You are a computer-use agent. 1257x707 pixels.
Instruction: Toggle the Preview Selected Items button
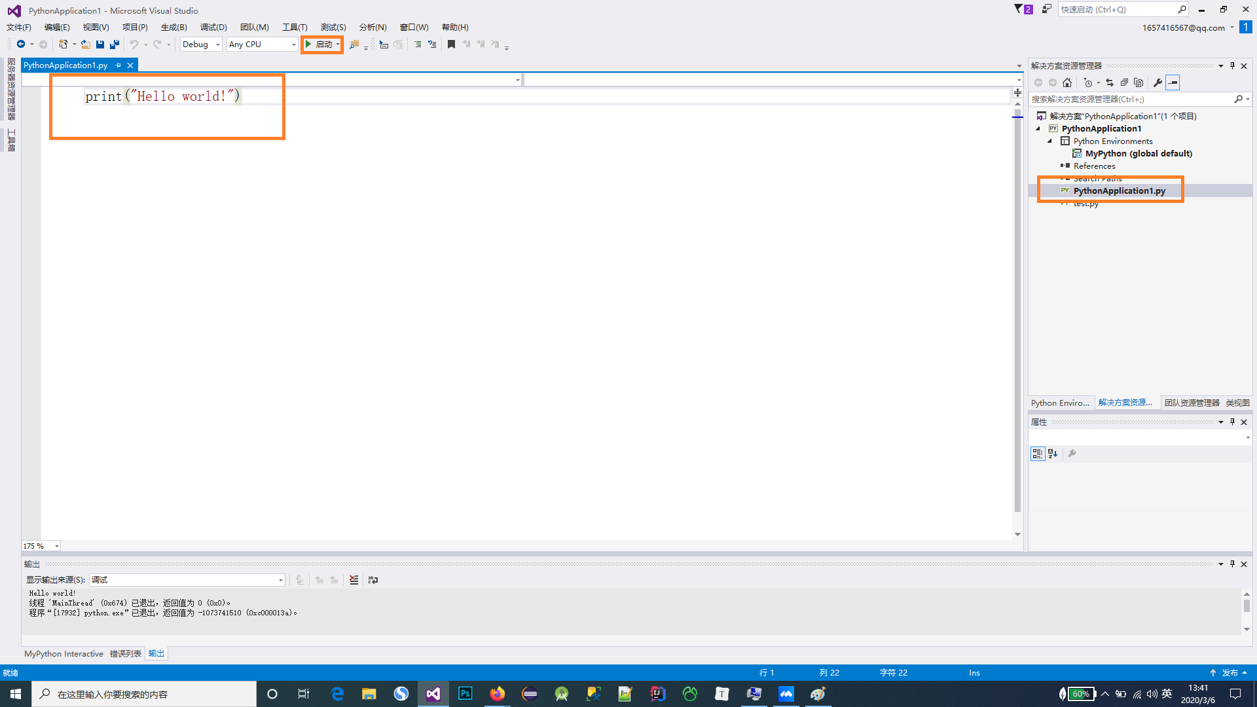click(1173, 82)
